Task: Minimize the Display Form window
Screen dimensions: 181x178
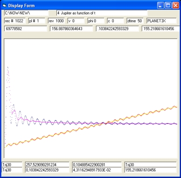Action: 160,6
